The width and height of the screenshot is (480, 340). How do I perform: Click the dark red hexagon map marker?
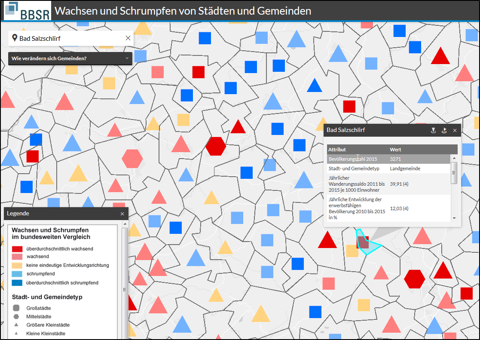pos(216,146)
